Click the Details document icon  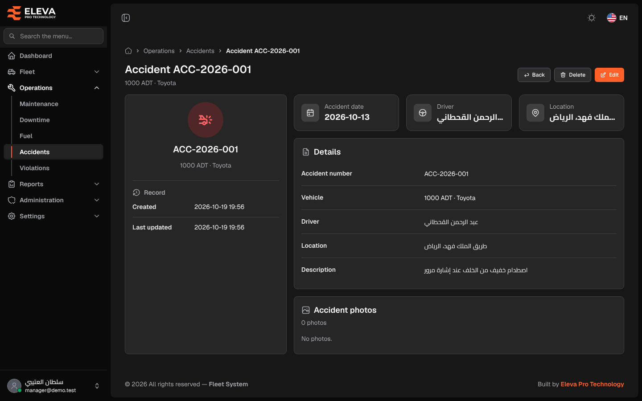coord(306,152)
